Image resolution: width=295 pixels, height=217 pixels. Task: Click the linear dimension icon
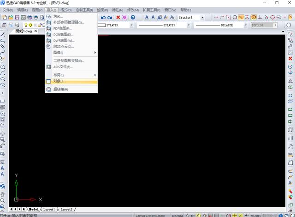216,18
